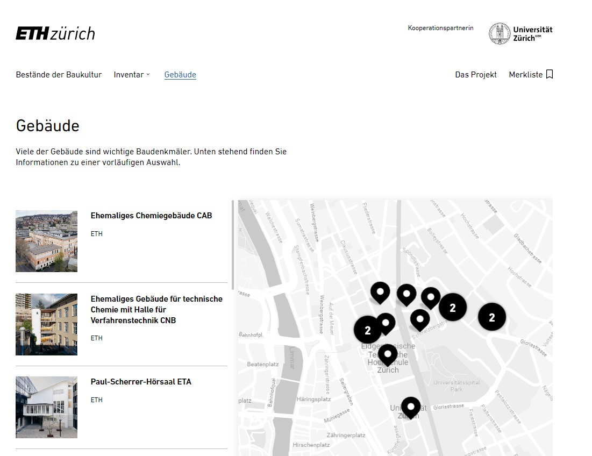Viewport: 592px width, 456px height.
Task: Expand the Inventar dropdown menu
Action: click(x=129, y=75)
